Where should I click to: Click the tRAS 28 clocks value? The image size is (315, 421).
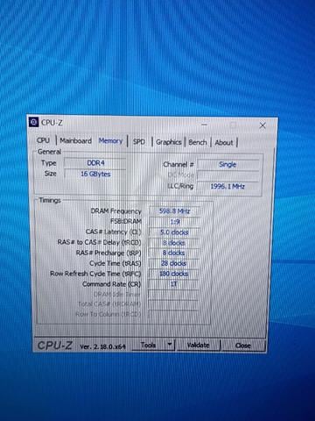click(174, 263)
